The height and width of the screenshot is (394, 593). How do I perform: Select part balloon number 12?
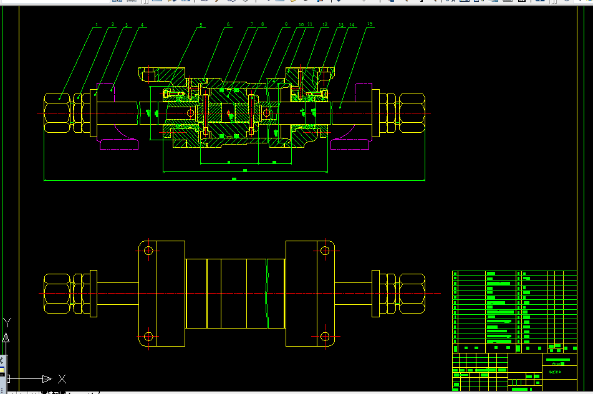[x=325, y=24]
